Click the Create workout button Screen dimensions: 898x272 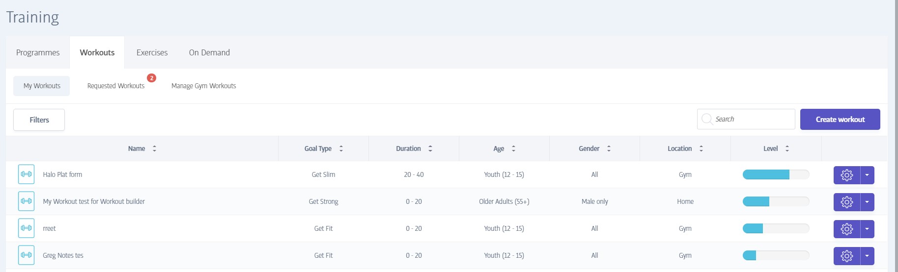point(840,120)
